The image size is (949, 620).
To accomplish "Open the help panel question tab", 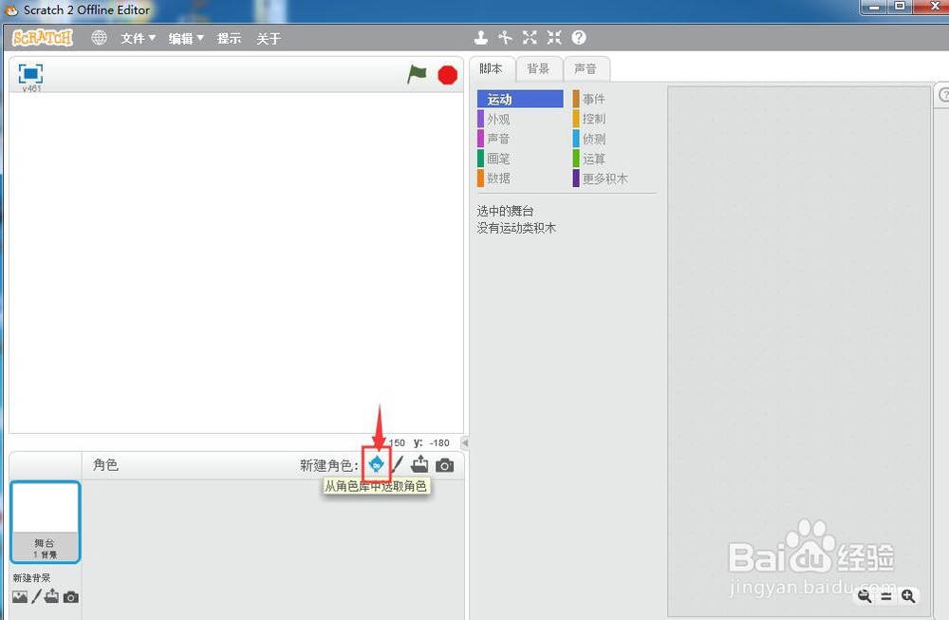I will [x=943, y=95].
